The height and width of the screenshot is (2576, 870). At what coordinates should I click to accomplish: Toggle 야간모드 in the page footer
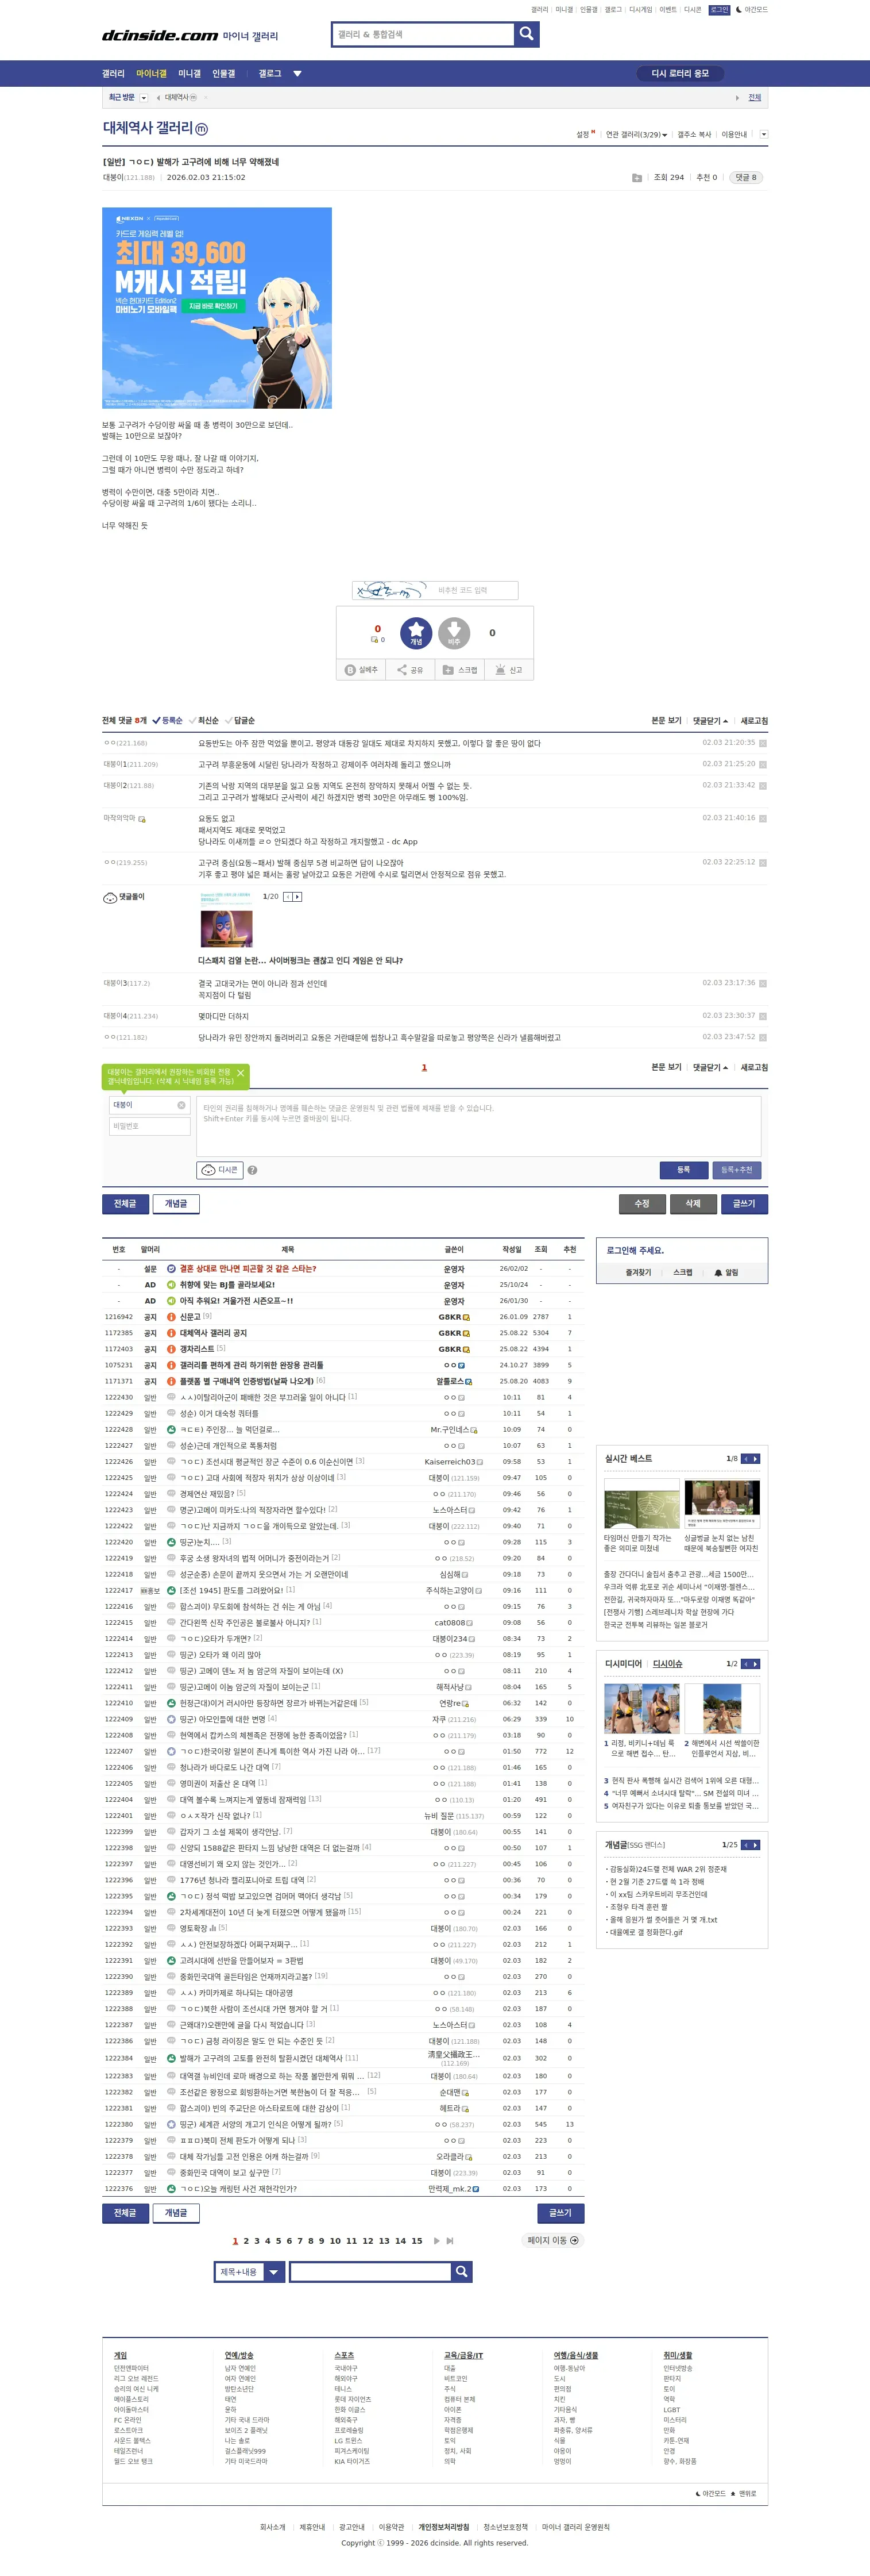pyautogui.click(x=710, y=2494)
